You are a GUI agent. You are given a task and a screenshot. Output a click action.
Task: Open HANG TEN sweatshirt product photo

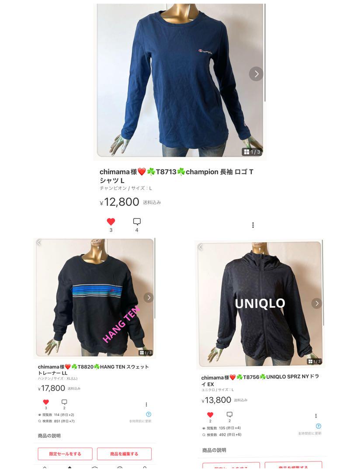point(95,298)
